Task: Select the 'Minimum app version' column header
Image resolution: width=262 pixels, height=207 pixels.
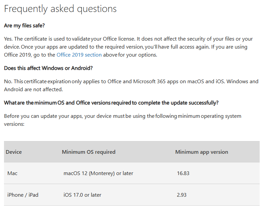Action: pyautogui.click(x=202, y=152)
